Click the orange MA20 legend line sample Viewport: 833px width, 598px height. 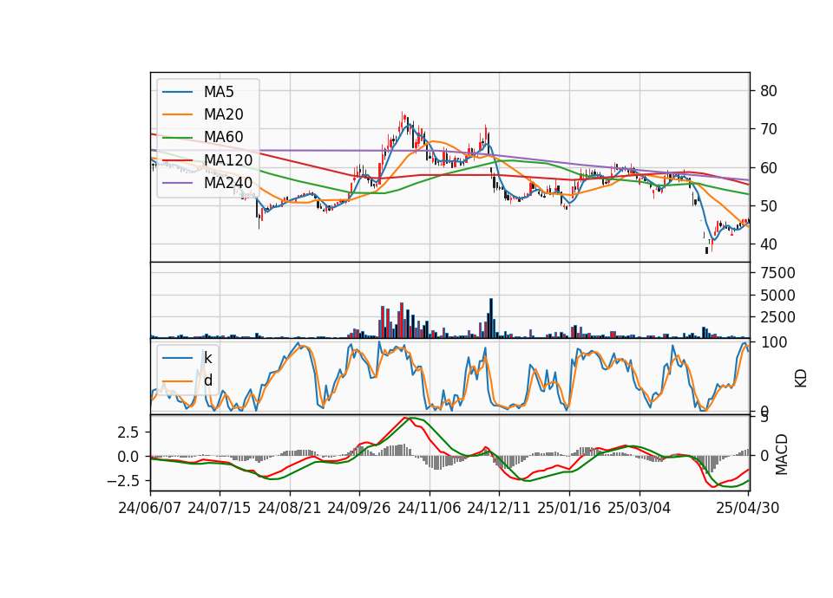point(177,114)
